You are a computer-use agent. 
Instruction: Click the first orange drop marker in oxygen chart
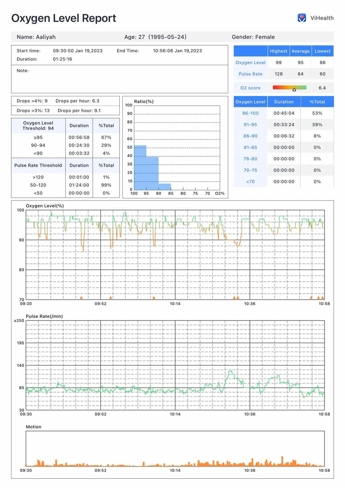81,297
